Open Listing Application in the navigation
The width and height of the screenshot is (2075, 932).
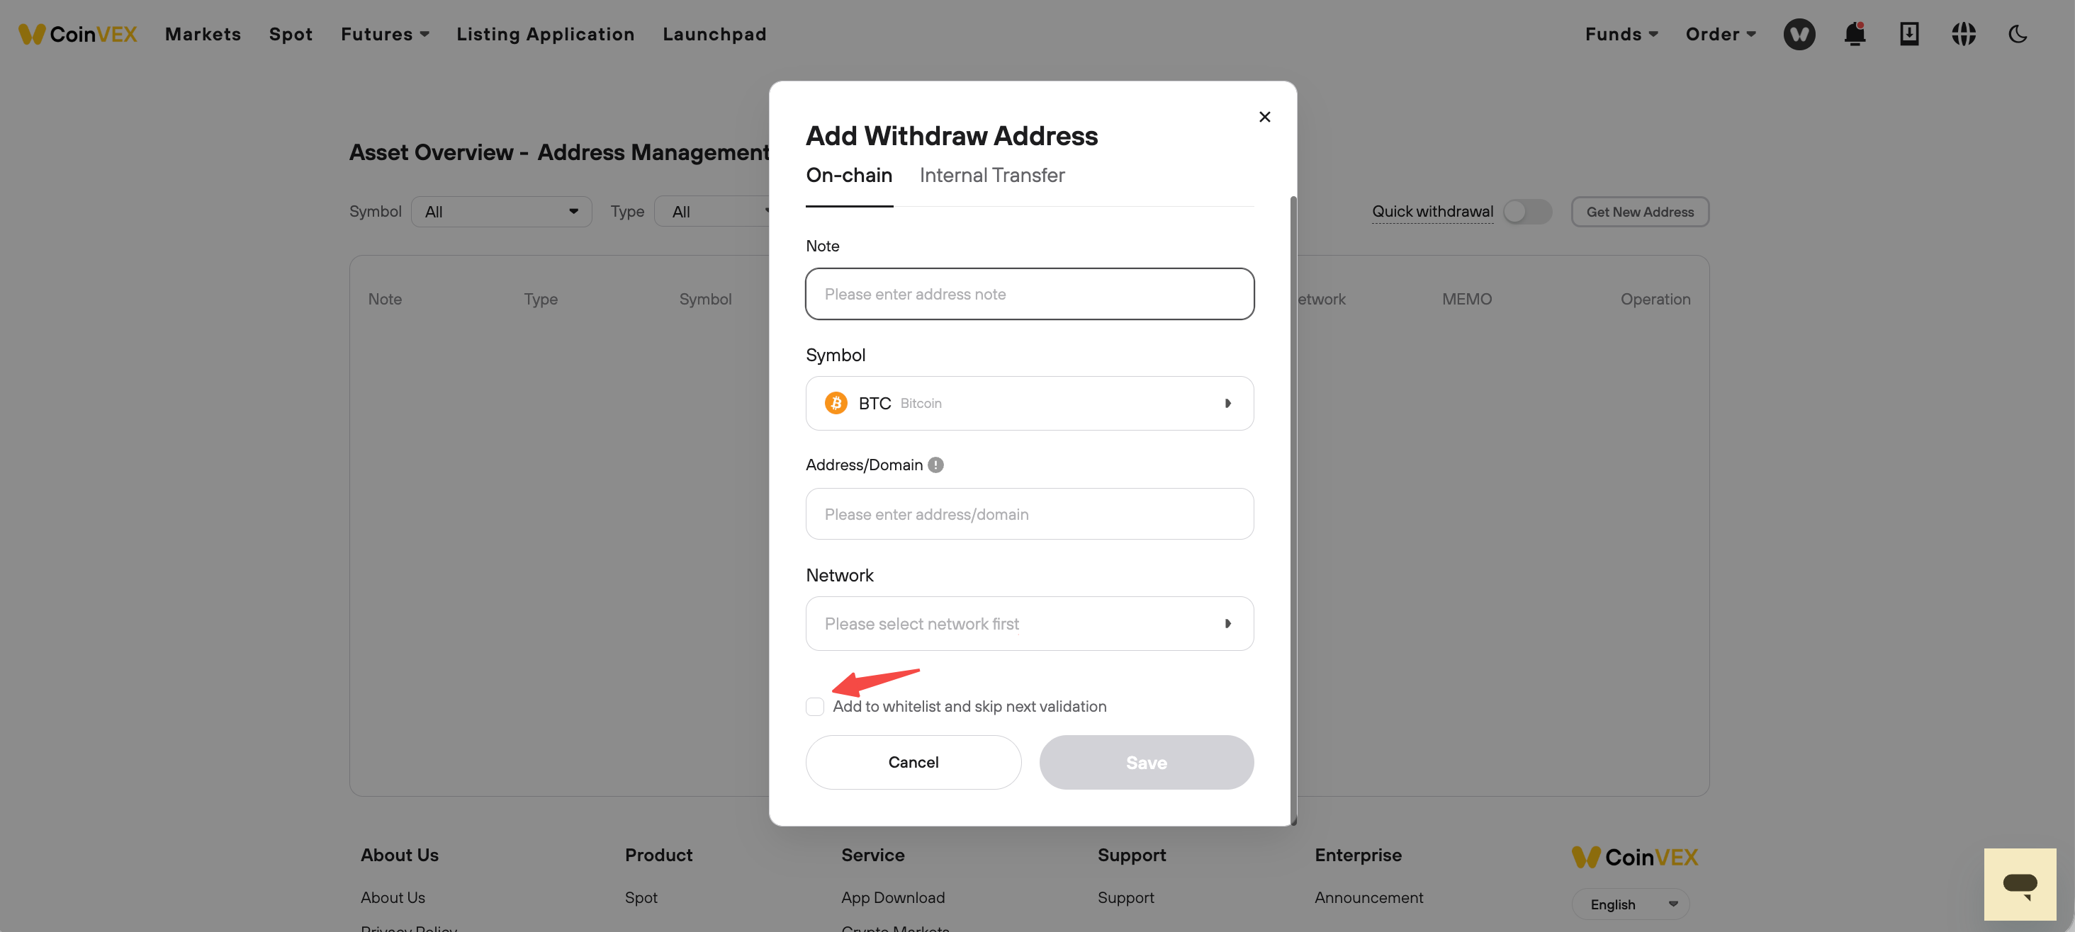[x=546, y=34]
